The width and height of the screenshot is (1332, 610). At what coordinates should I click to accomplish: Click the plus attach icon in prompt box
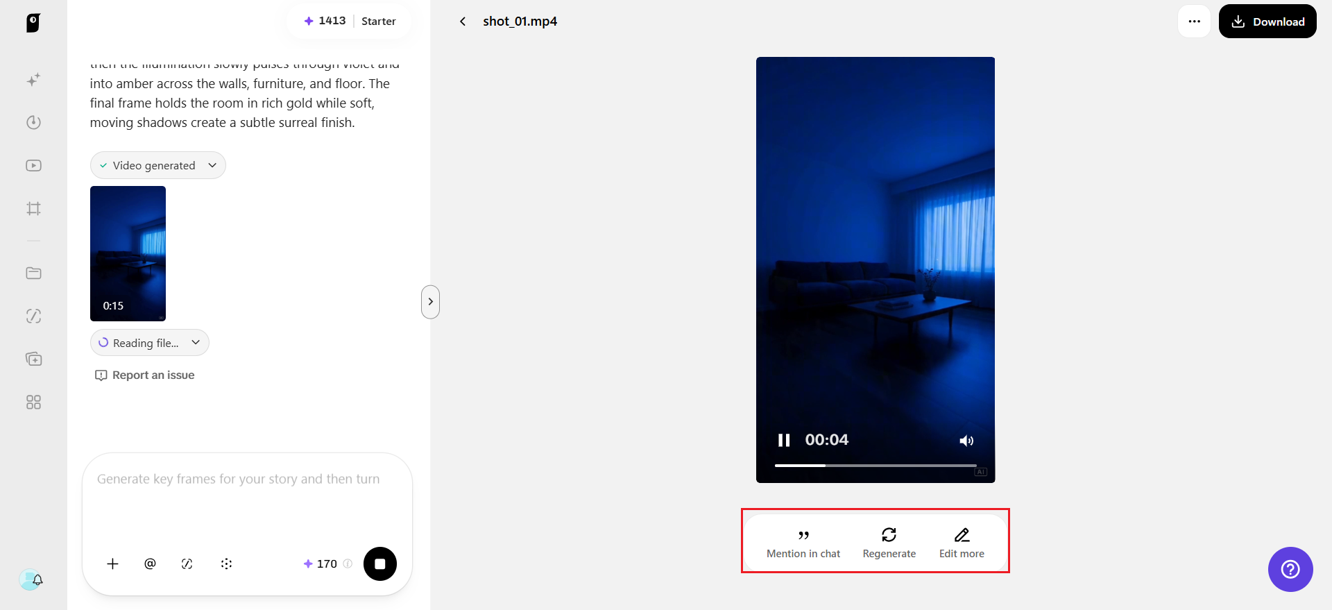pos(112,564)
